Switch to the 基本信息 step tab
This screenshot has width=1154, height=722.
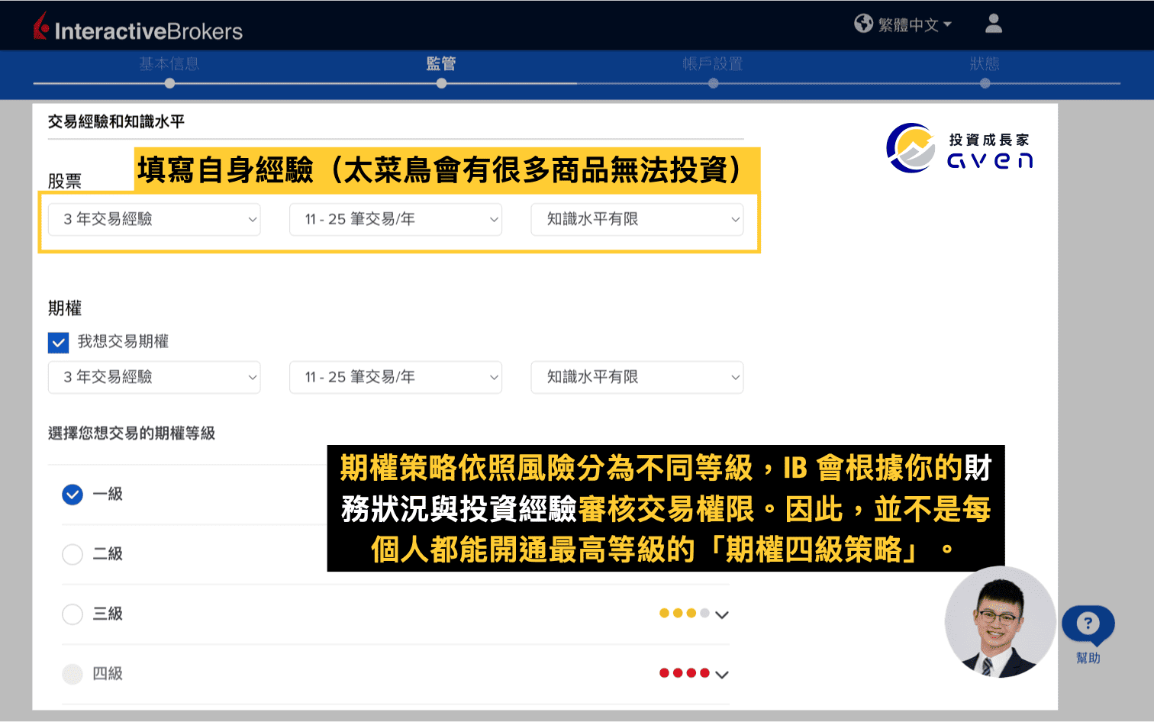tap(169, 64)
